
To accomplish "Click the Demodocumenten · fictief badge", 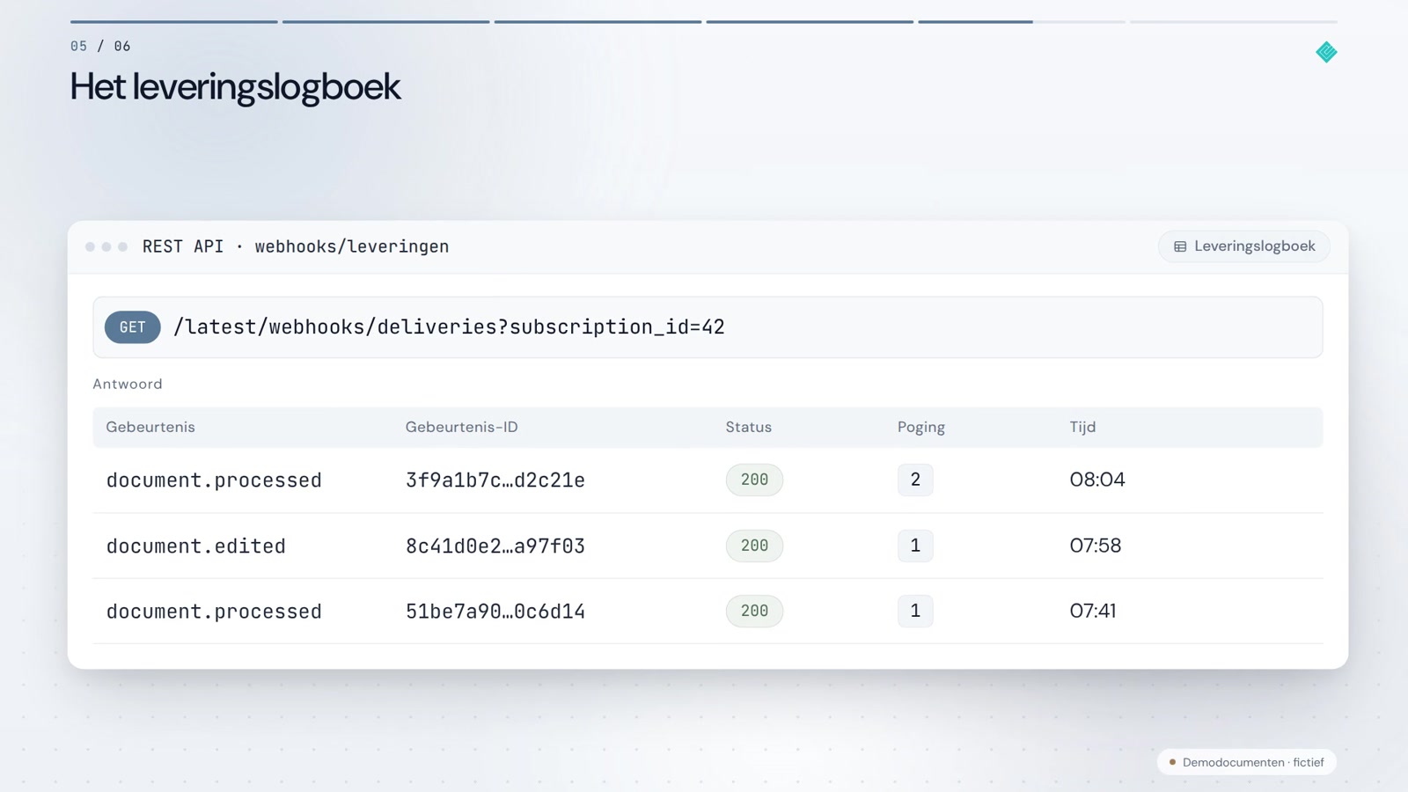I will (1246, 762).
